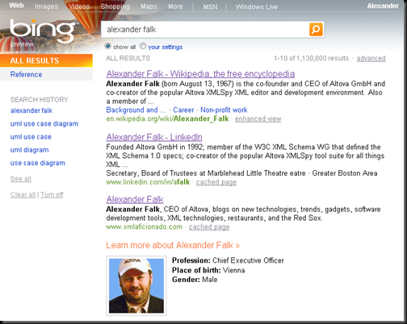
Task: Open the Images search tab
Action: (x=46, y=6)
